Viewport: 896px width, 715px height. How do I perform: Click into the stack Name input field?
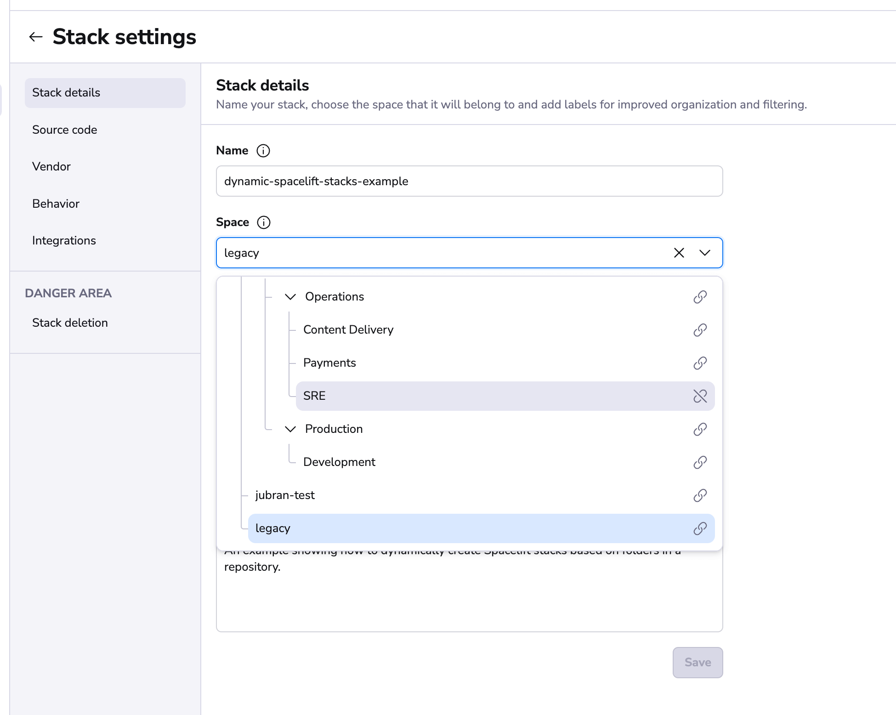469,182
